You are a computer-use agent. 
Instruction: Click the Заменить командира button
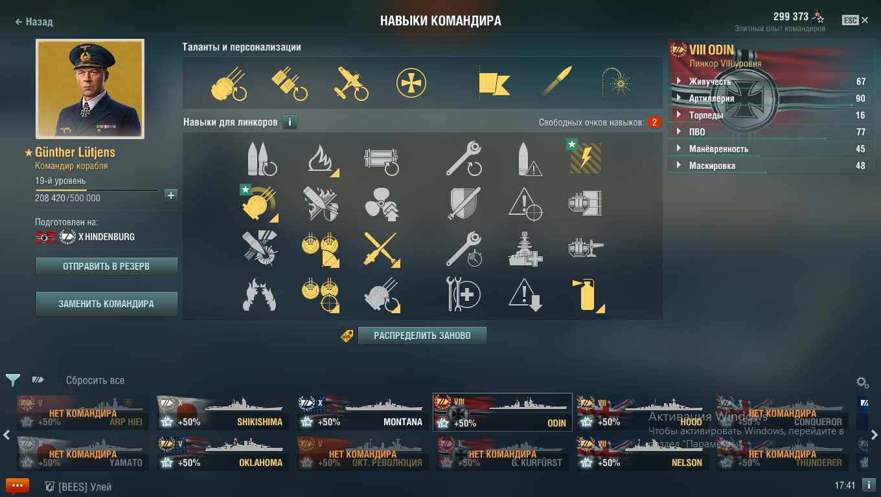pos(106,304)
